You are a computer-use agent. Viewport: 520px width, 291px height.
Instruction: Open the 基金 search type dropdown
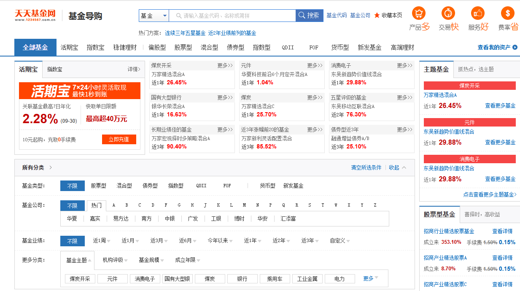[x=154, y=16]
